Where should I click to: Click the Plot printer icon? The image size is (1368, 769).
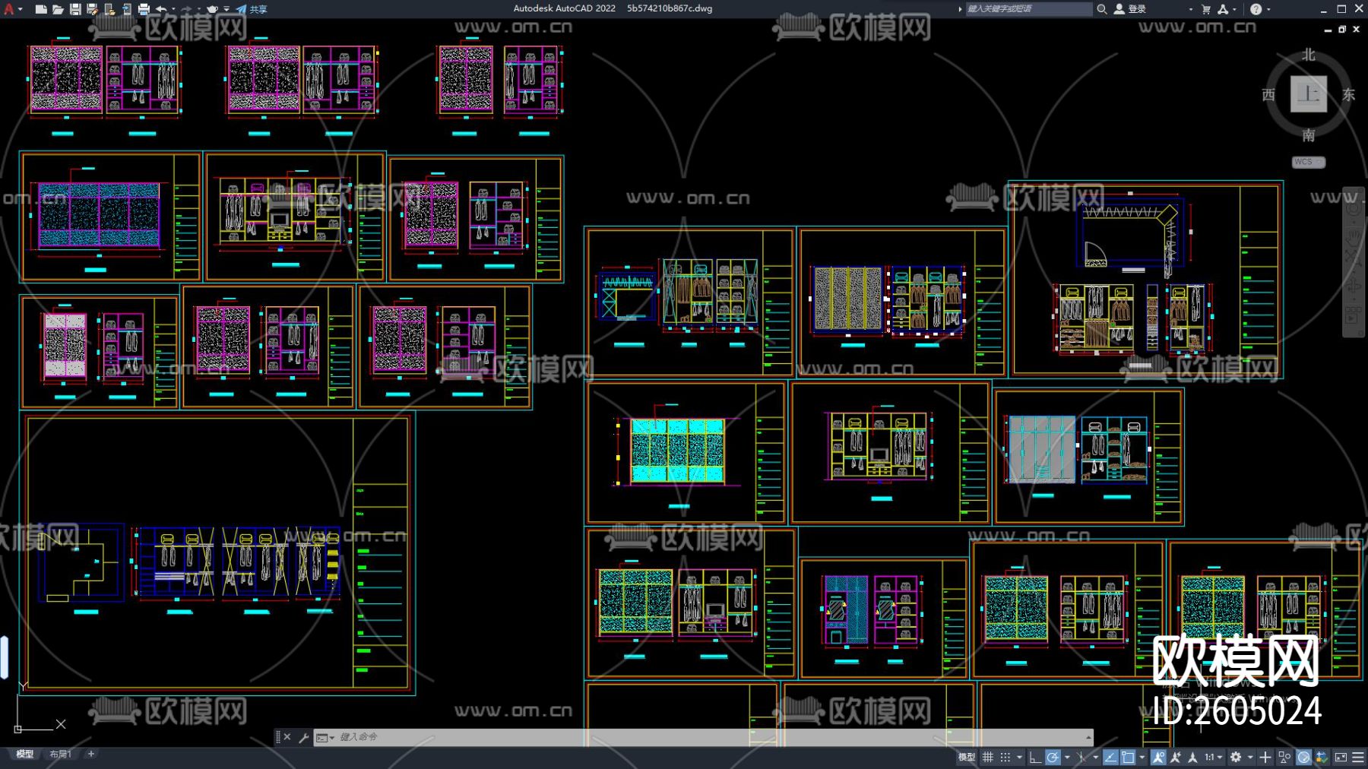click(x=144, y=9)
